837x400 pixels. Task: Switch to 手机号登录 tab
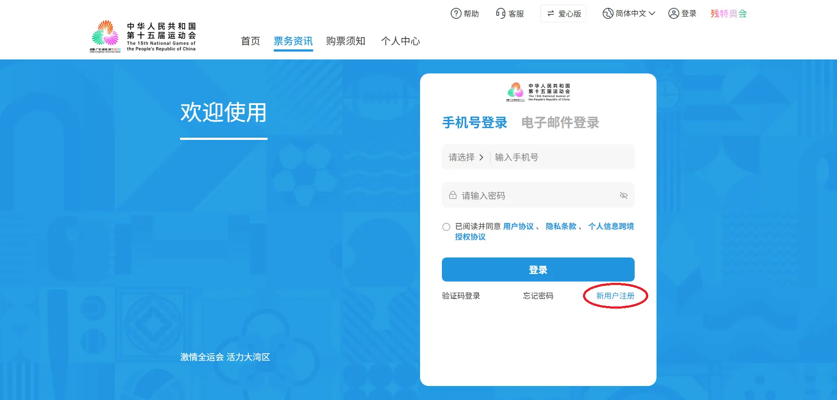tap(475, 123)
